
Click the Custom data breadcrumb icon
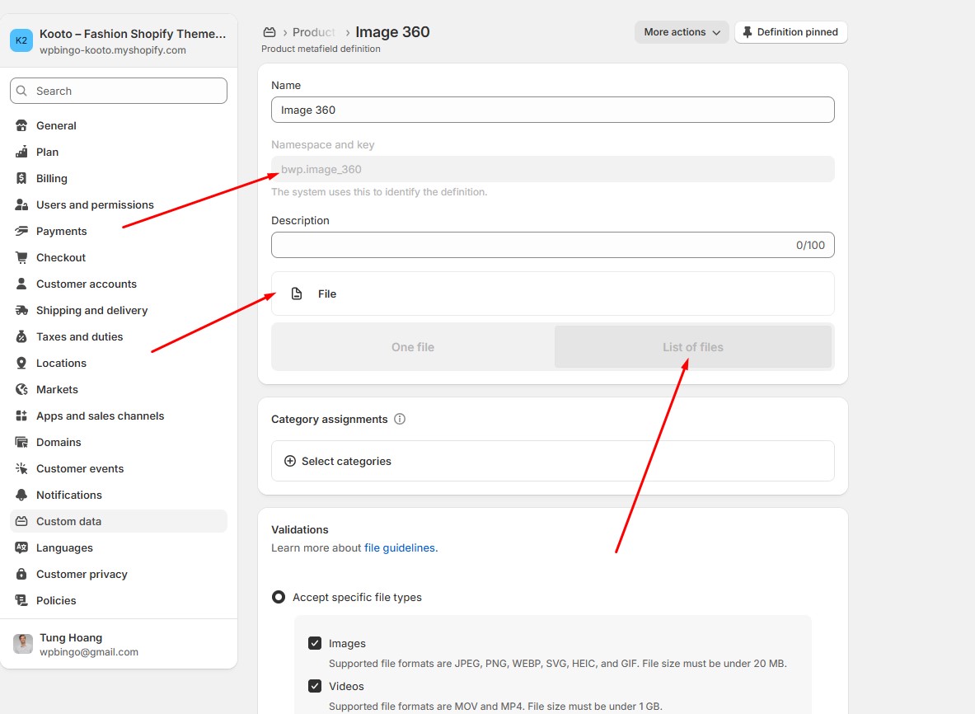(269, 32)
